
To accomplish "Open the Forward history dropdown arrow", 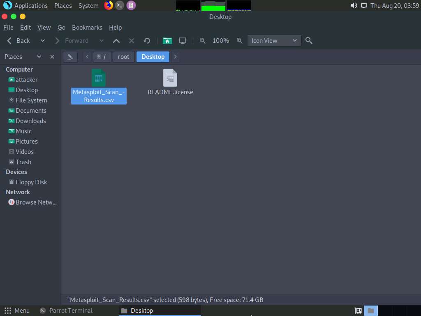I will (x=101, y=41).
